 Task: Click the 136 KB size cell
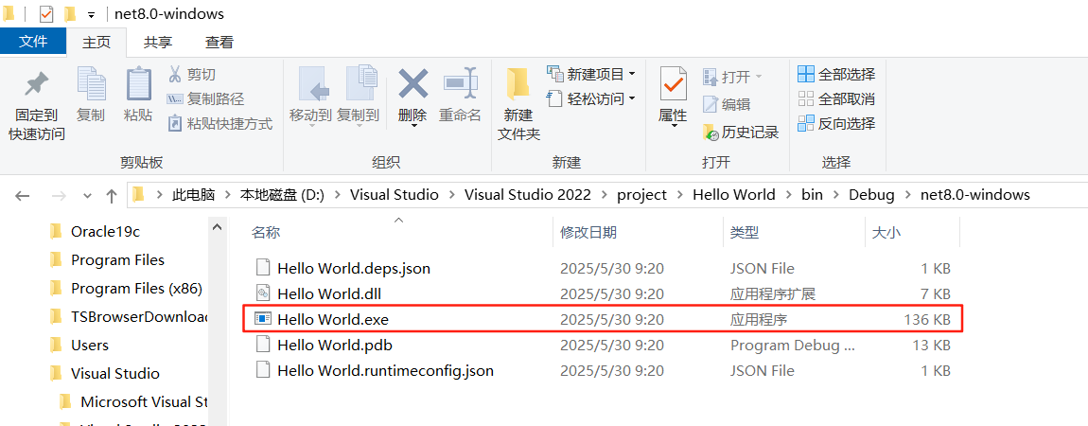927,319
